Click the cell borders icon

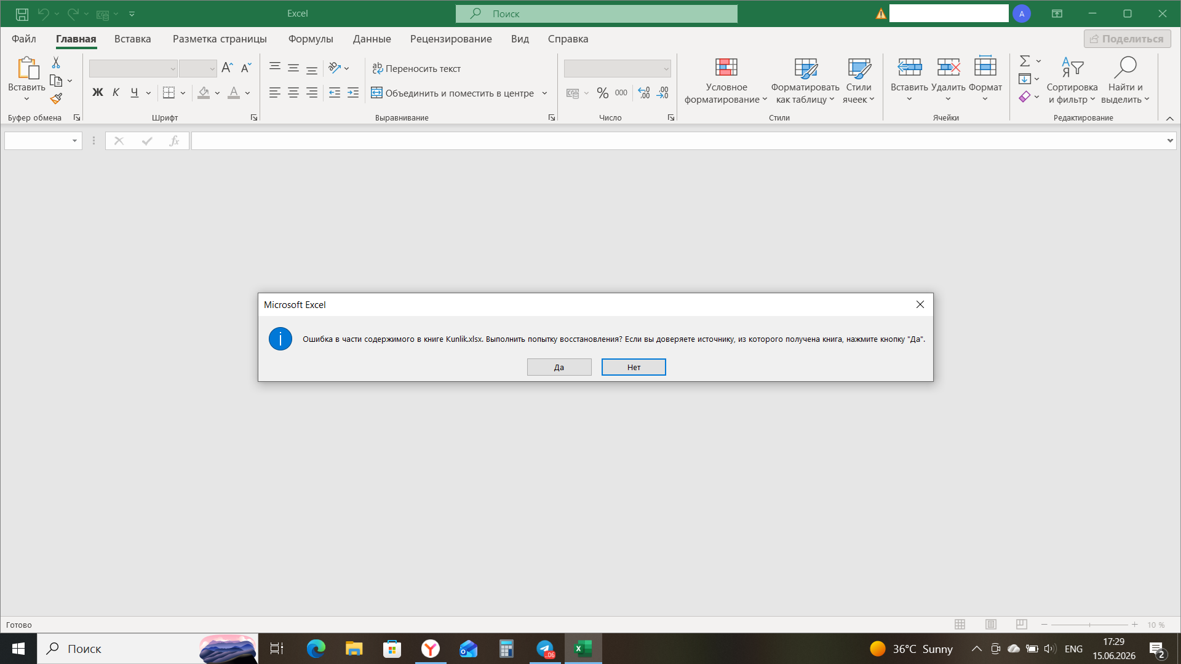tap(169, 93)
